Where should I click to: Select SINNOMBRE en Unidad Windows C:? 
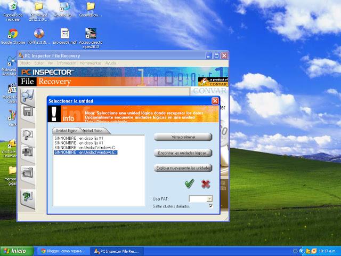coord(85,148)
